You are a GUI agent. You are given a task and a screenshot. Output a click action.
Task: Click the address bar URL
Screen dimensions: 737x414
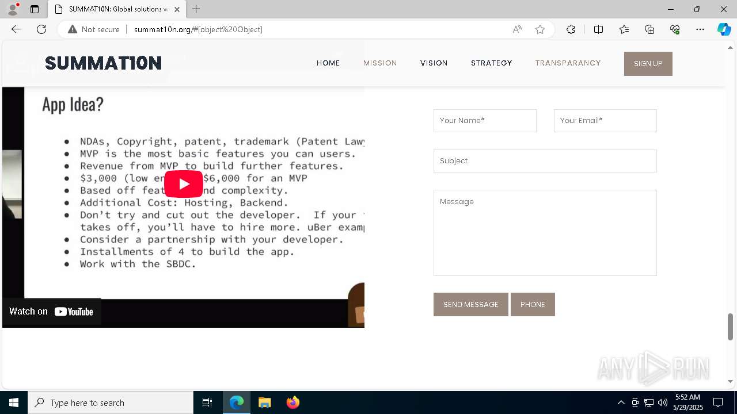(x=198, y=29)
